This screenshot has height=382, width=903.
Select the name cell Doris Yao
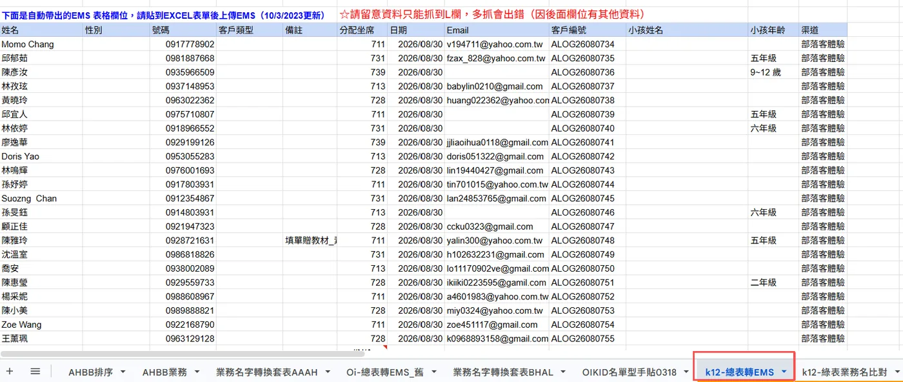pos(41,156)
